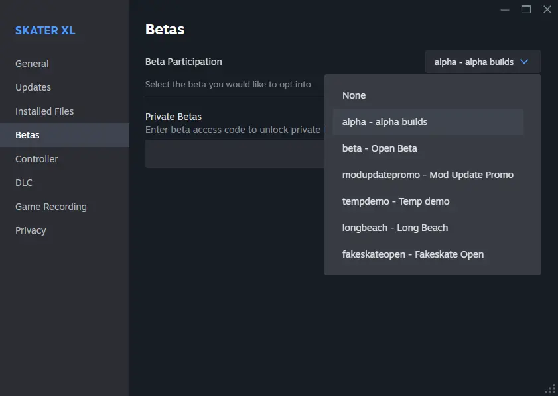Click the SKATER XL game title
This screenshot has height=396, width=558.
45,30
